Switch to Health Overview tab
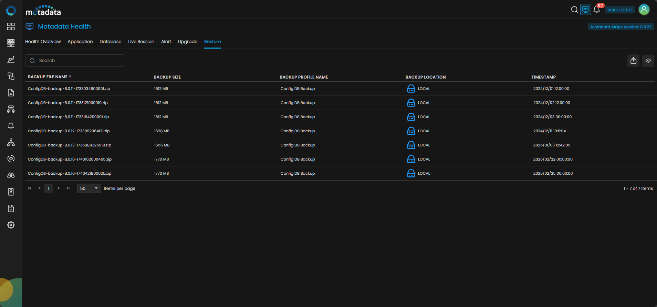The width and height of the screenshot is (657, 307). [x=43, y=42]
